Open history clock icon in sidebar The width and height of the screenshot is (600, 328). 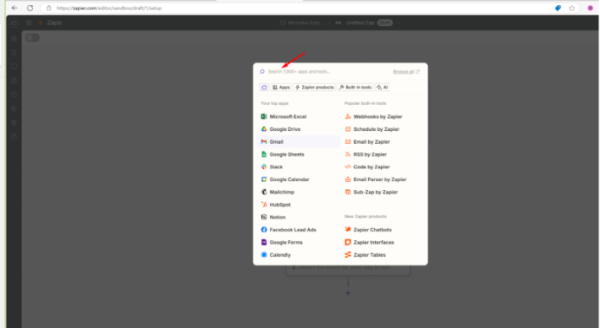coord(14,95)
